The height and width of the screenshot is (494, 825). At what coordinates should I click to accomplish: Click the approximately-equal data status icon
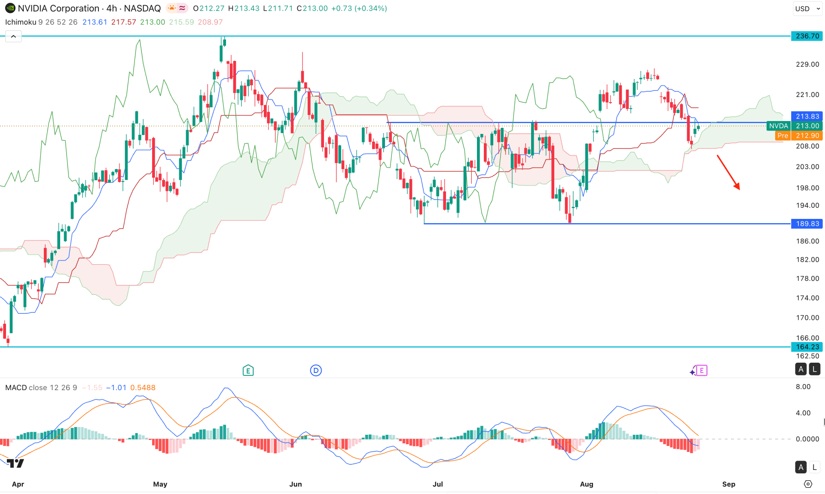[x=182, y=8]
